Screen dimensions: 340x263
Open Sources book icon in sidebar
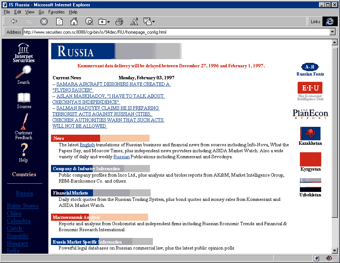click(x=24, y=98)
